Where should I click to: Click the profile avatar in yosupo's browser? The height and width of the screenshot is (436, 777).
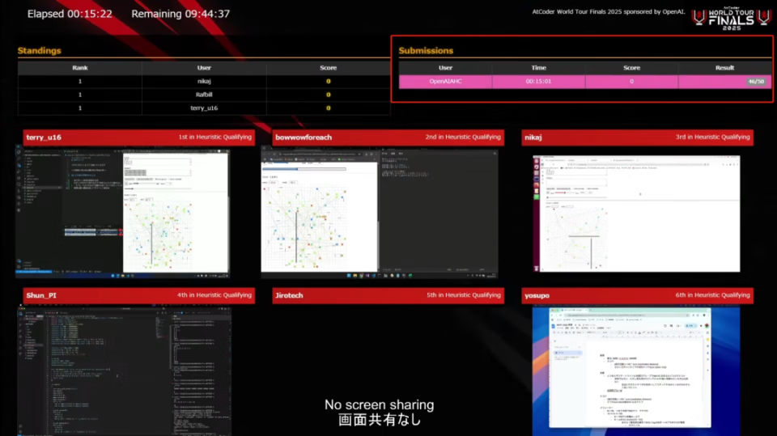(707, 326)
